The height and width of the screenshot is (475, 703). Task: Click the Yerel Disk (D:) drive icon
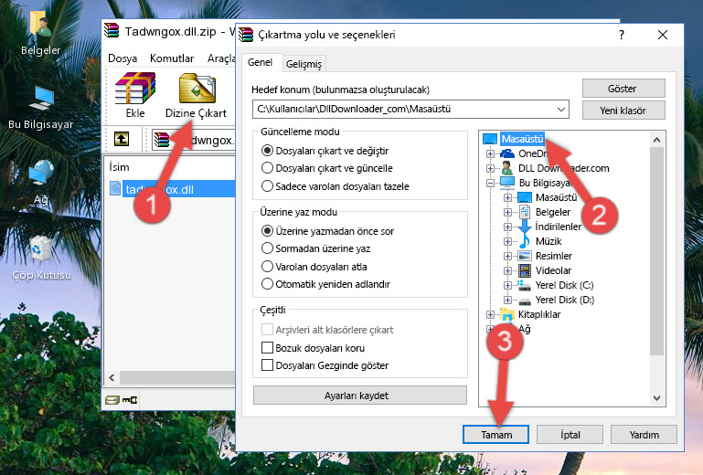[524, 301]
